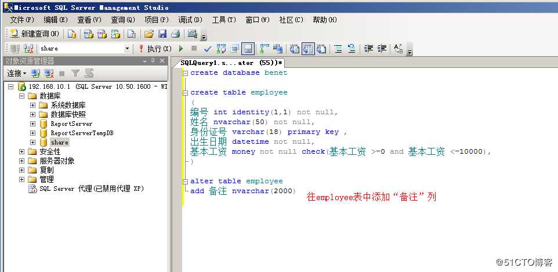Collapse the alter table employee code block
The height and width of the screenshot is (272, 558).
(186, 181)
